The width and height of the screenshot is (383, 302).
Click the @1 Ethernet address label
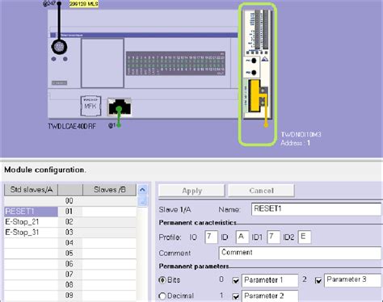coord(112,125)
